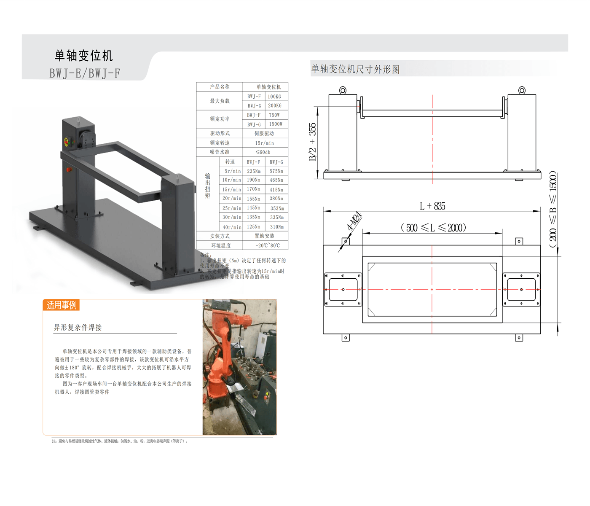The width and height of the screenshot is (590, 506).
Task: Click the '465Nm' torque value
Action: (x=276, y=180)
